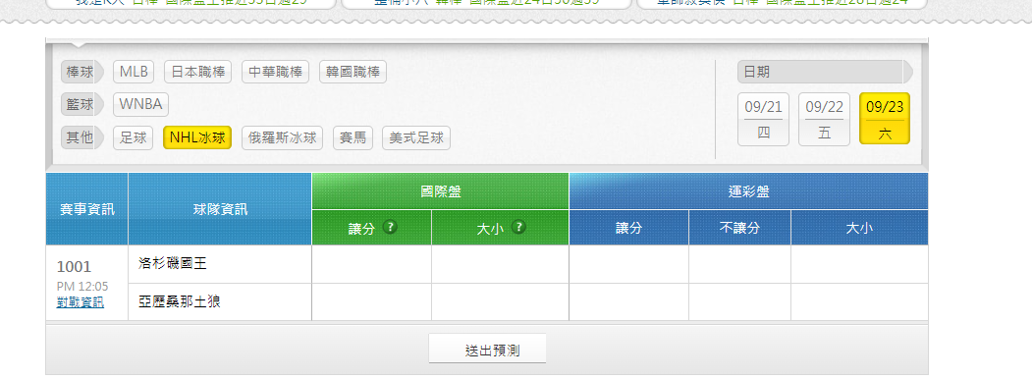Switch to WNBA games
This screenshot has height=379, width=1032.
140,105
